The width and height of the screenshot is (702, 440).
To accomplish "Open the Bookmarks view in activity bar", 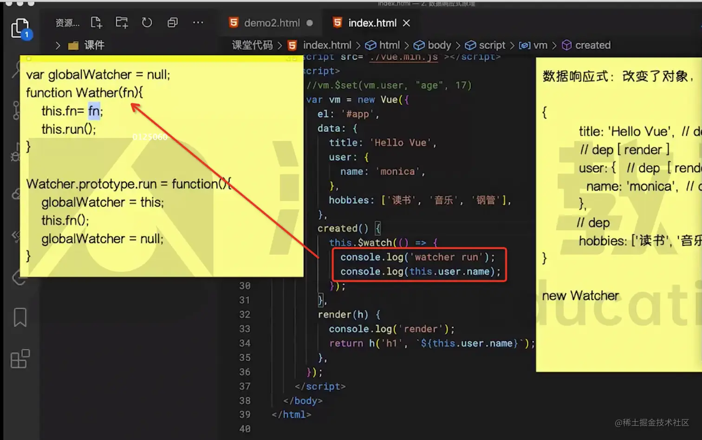I will (x=20, y=317).
